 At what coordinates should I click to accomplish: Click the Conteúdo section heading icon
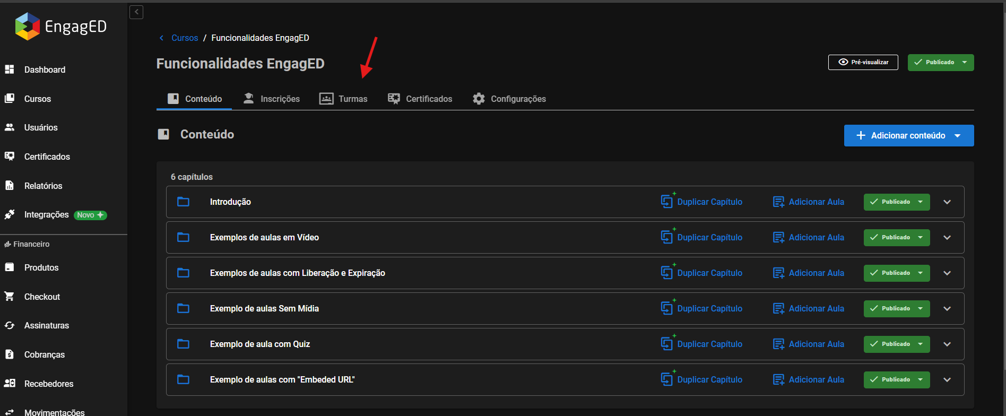click(x=163, y=134)
